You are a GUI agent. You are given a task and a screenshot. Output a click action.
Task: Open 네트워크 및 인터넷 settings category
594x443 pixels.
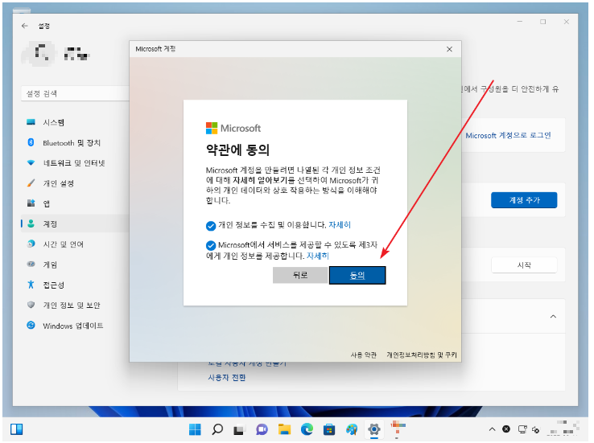(75, 163)
